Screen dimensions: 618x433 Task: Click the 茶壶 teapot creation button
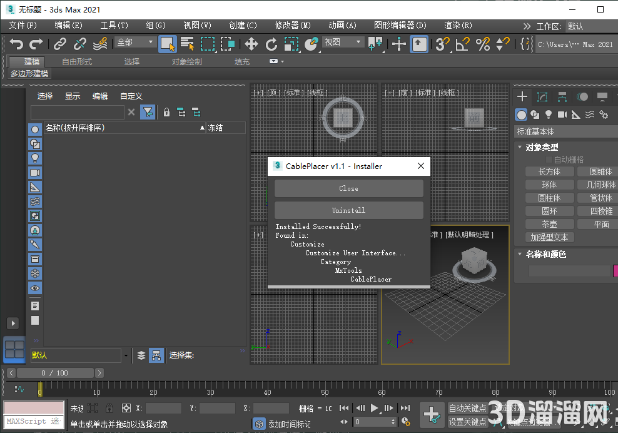549,223
